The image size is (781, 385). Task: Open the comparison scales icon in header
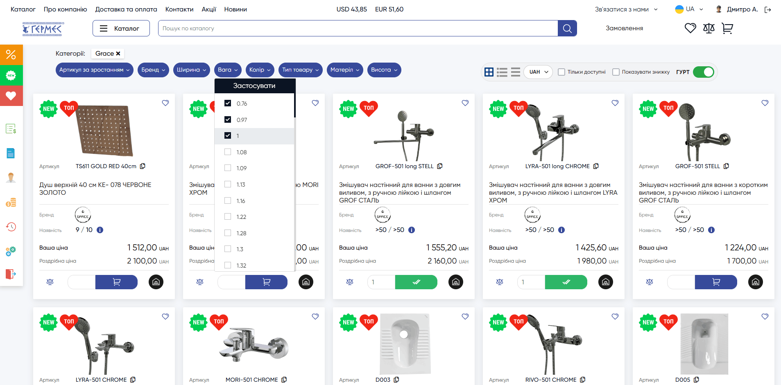point(709,28)
